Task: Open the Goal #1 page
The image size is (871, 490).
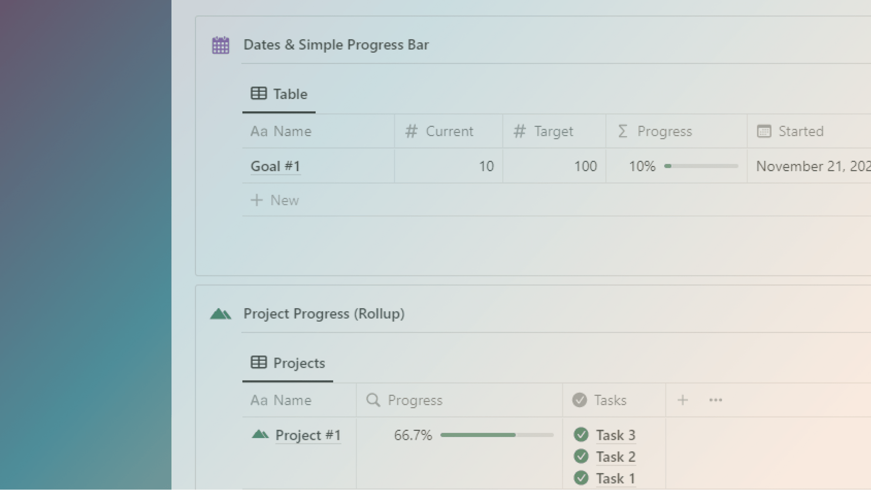Action: click(275, 166)
